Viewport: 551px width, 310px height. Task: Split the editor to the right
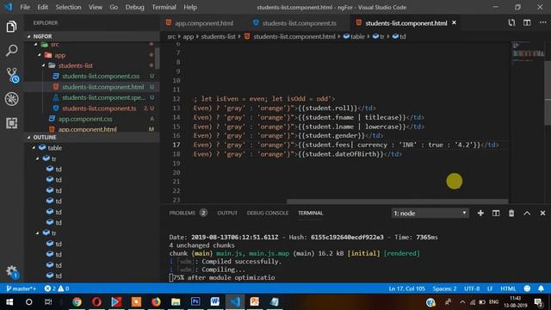[527, 23]
